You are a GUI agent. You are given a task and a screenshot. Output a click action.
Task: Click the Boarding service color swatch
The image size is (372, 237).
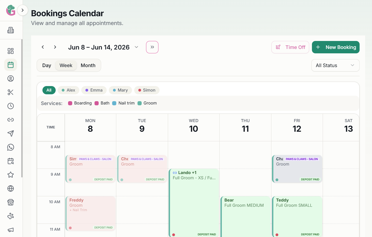[x=70, y=103]
